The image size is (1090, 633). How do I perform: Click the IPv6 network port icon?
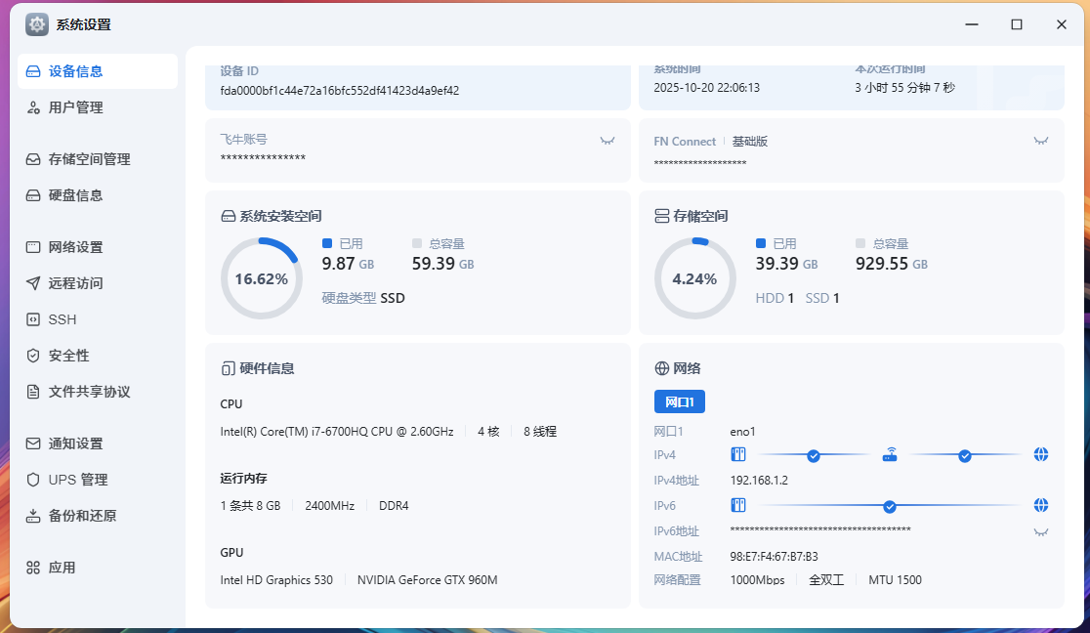tap(738, 506)
